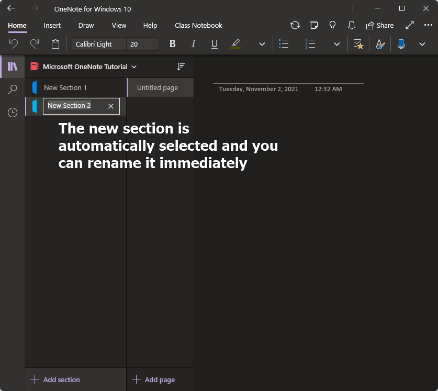
Task: Open the sticky notes feed icon
Action: (313, 25)
